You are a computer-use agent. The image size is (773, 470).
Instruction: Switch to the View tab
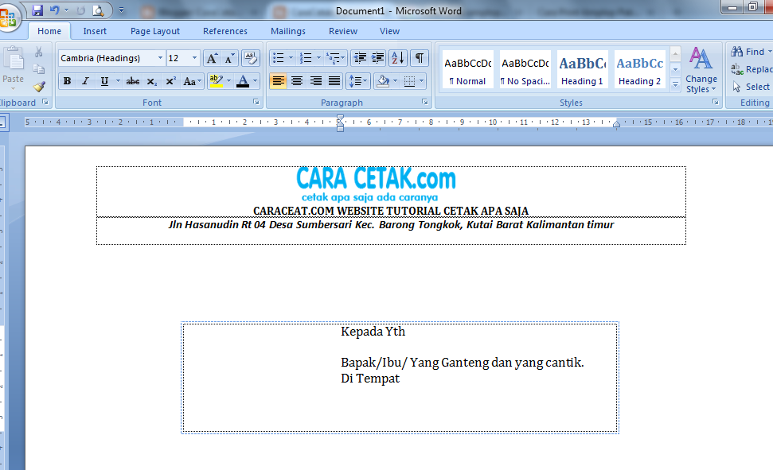pyautogui.click(x=389, y=31)
